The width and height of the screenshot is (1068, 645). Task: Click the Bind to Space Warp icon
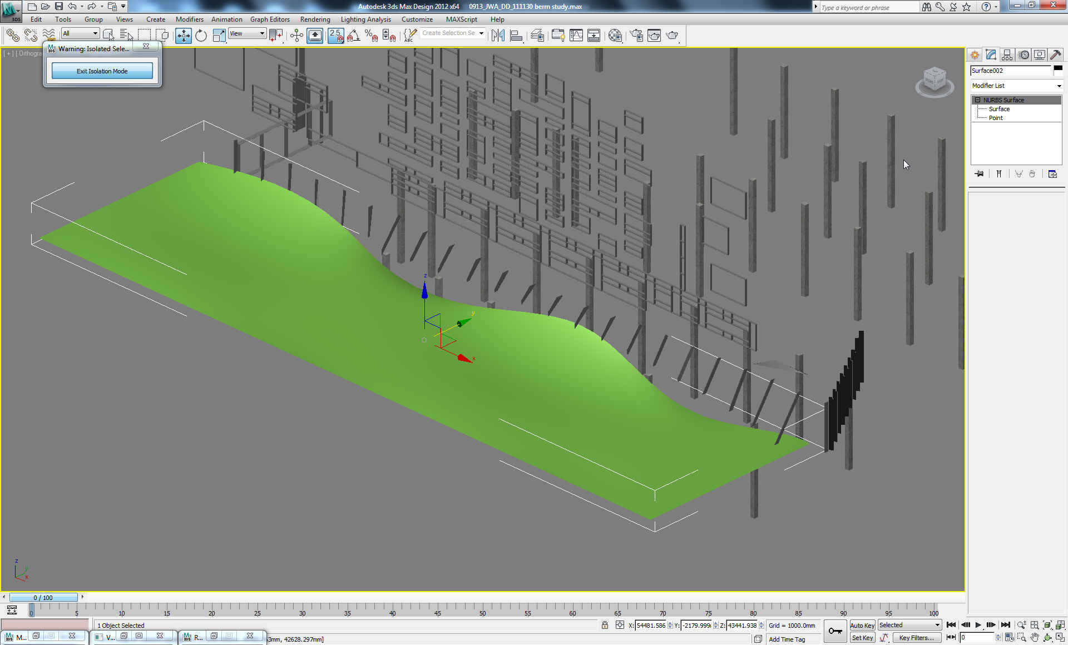click(49, 36)
